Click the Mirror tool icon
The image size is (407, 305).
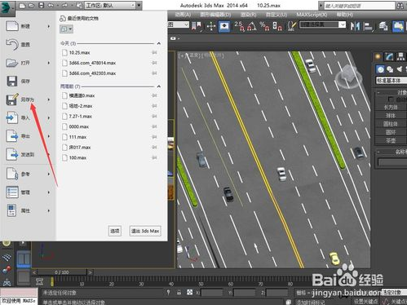pyautogui.click(x=355, y=26)
